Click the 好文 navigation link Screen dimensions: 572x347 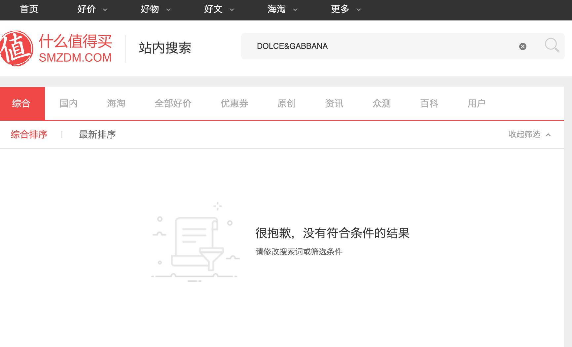click(x=213, y=9)
